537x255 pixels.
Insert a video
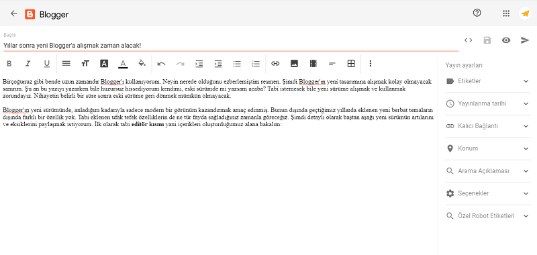(x=313, y=64)
